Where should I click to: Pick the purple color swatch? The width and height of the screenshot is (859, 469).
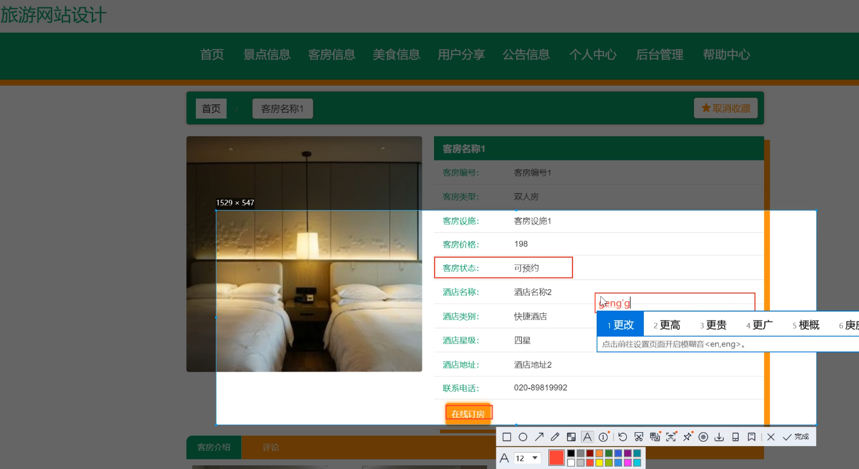click(627, 453)
